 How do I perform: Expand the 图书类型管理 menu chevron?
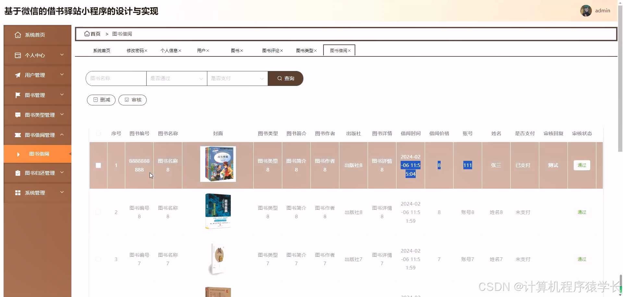tap(62, 114)
